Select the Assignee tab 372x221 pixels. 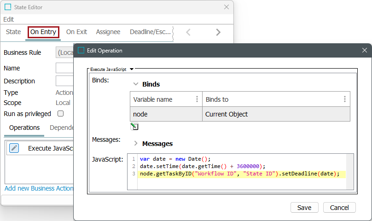click(108, 32)
